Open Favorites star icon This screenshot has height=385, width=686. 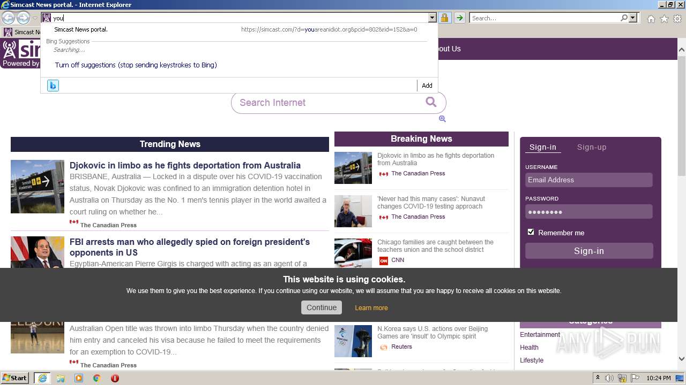point(664,19)
